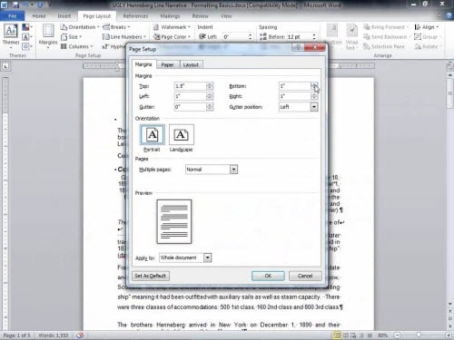454x340 pixels.
Task: Switch to the Mailings ribbon tab
Action: (170, 16)
